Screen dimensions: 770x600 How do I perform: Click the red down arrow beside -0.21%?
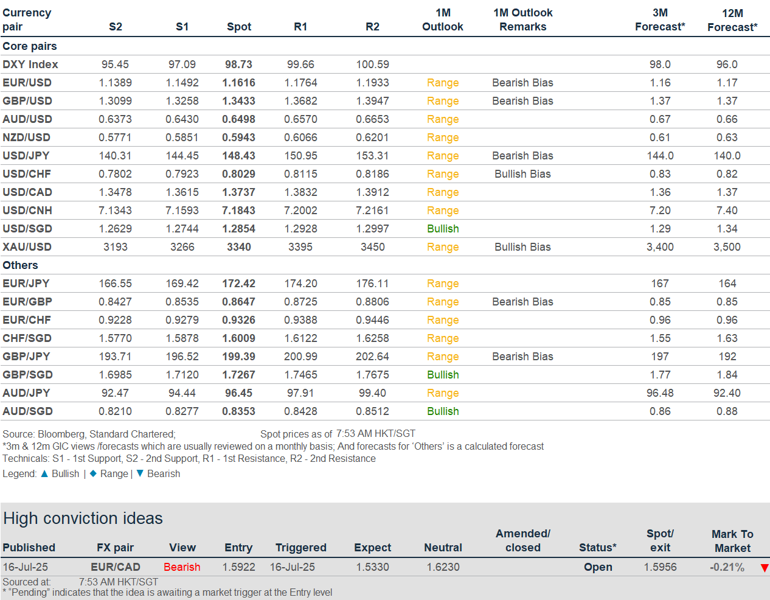tap(765, 568)
